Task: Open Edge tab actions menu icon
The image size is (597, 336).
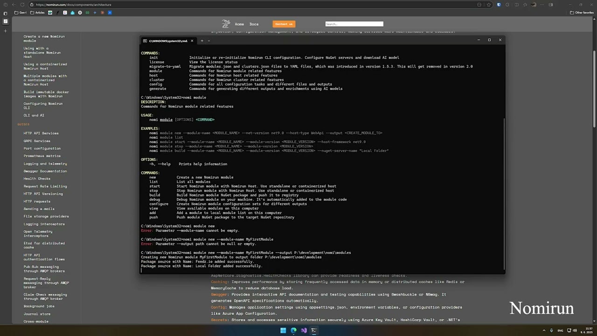Action: (6, 13)
